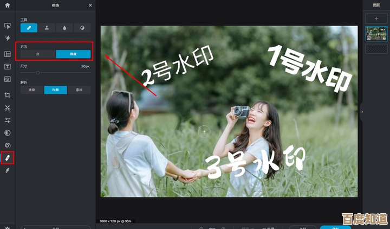Open the Layout/template tool in the sidebar
This screenshot has width=390, height=229.
coord(8,54)
